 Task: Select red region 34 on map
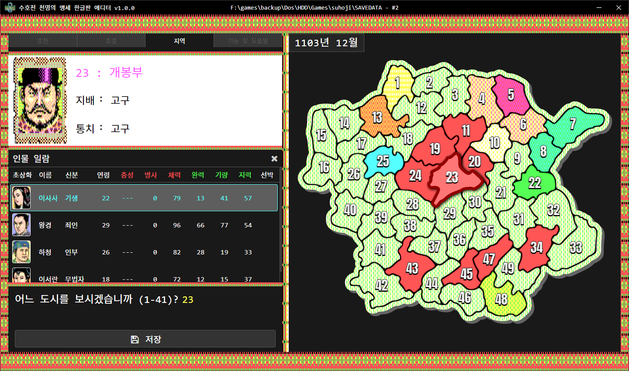pos(536,247)
